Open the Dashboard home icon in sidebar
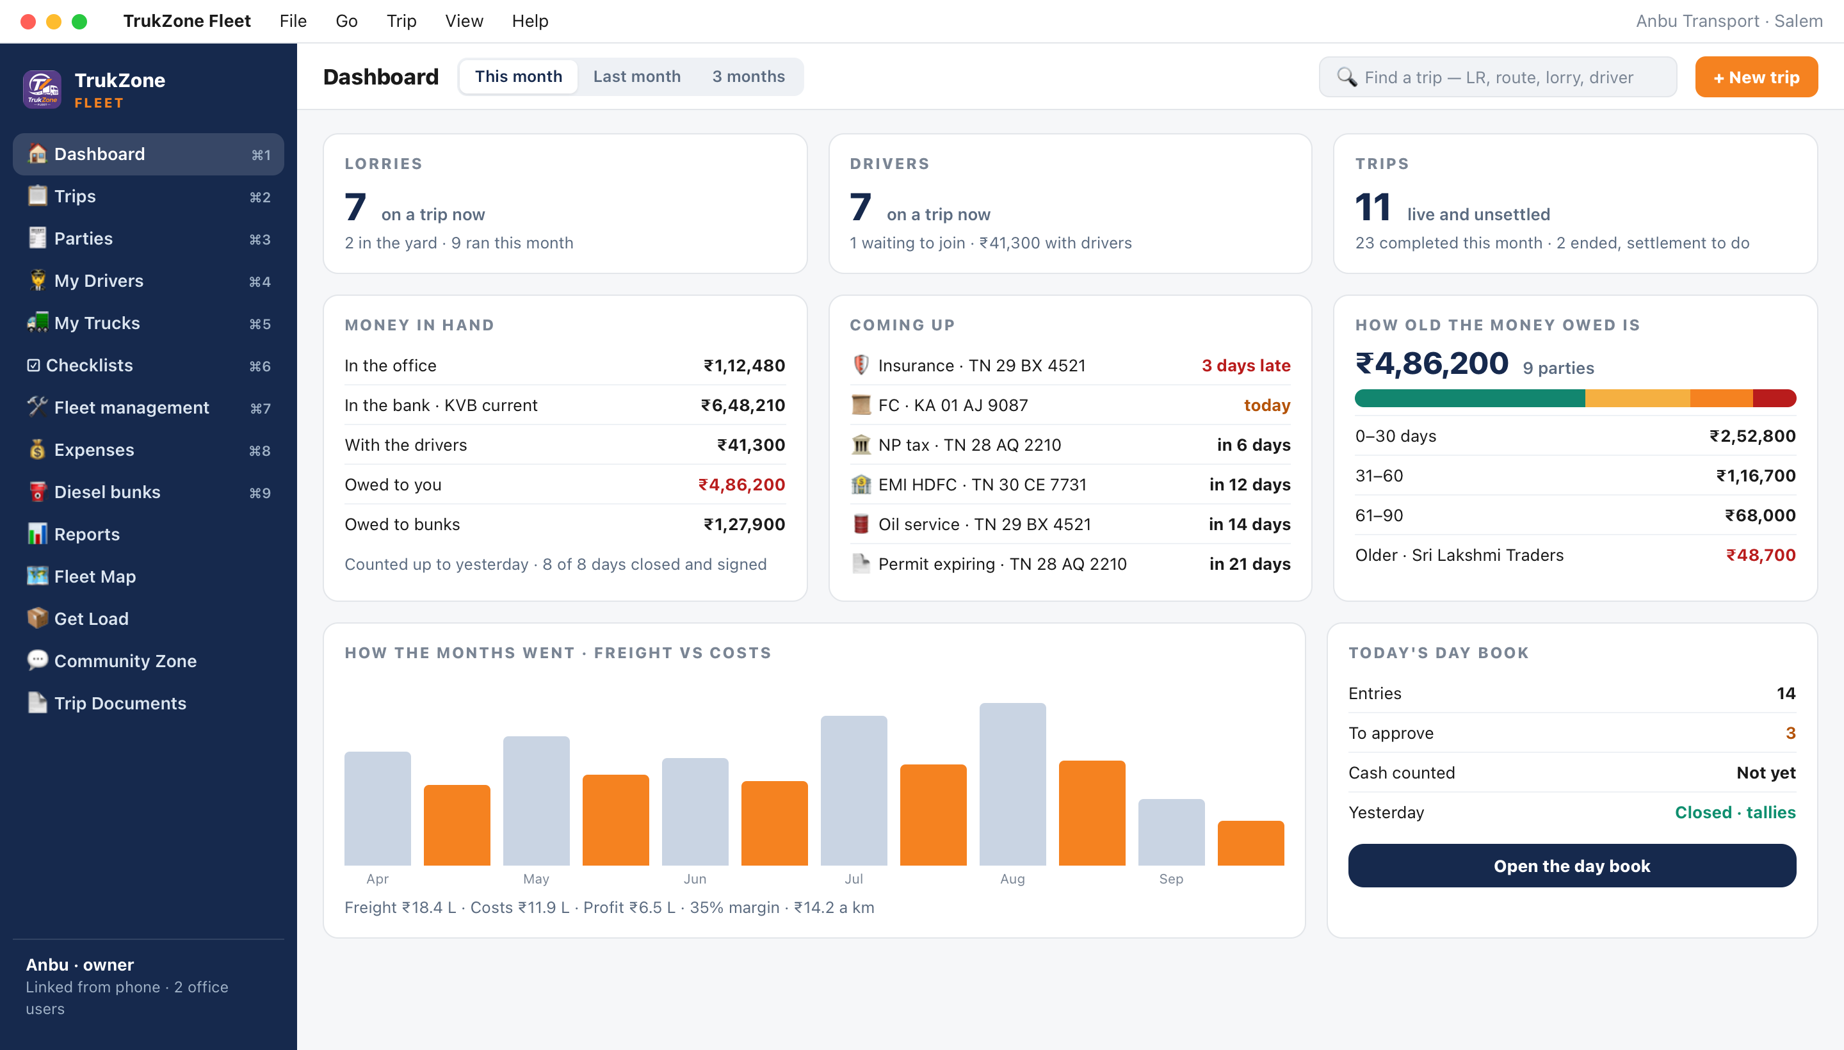1844x1050 pixels. (36, 154)
